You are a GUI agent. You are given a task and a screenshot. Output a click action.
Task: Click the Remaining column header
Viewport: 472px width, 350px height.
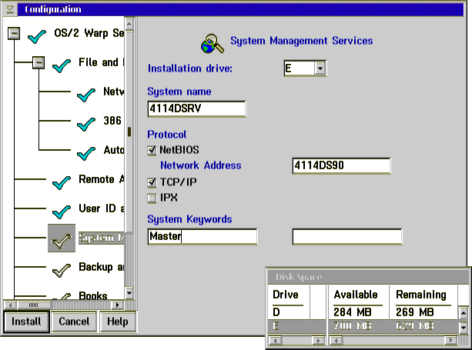tap(421, 295)
